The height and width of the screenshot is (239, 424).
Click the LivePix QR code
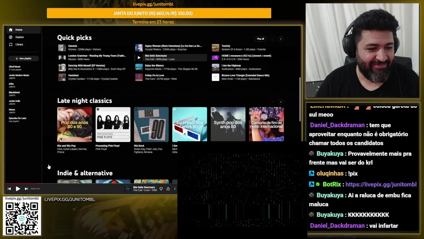(x=22, y=218)
